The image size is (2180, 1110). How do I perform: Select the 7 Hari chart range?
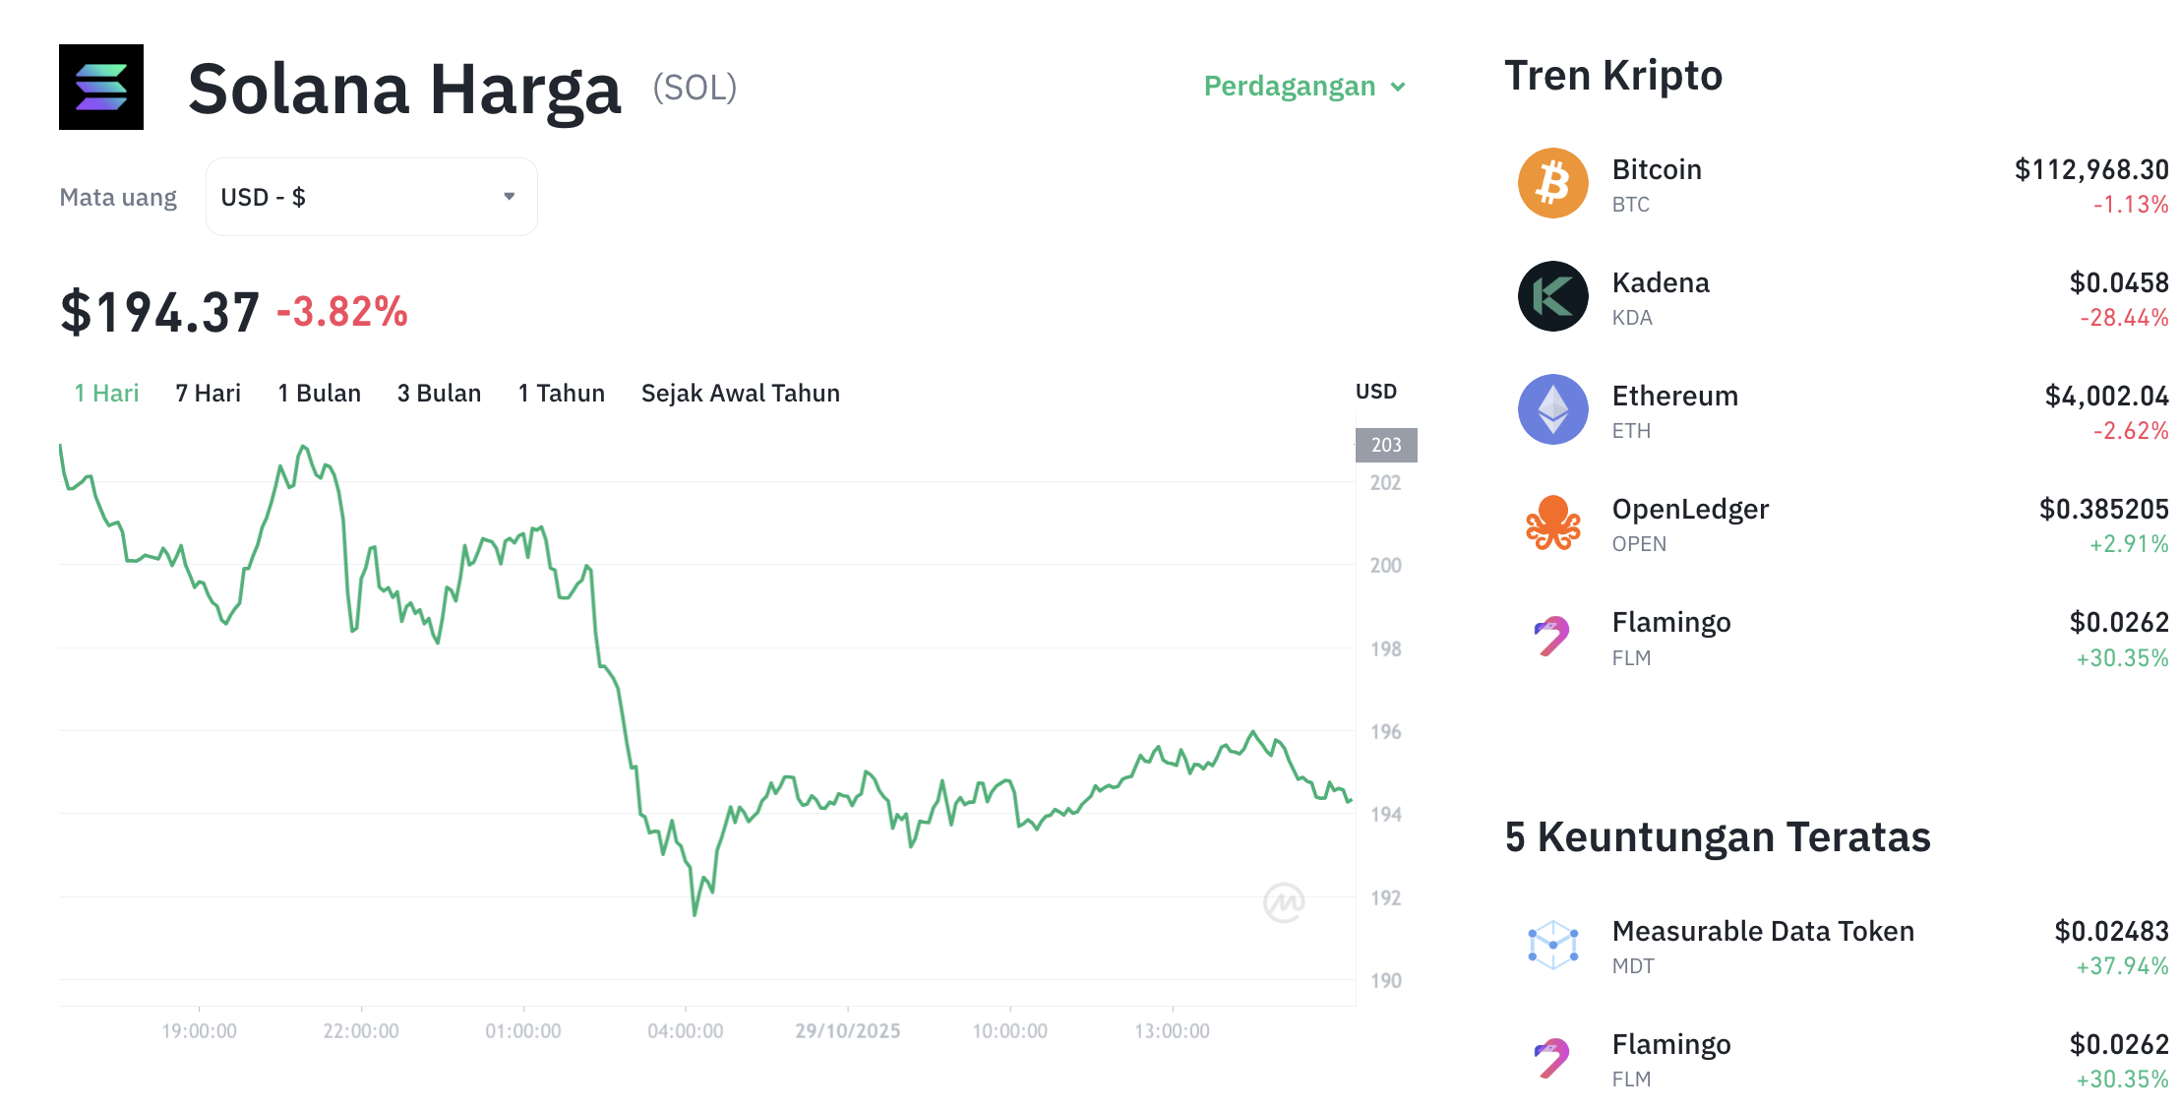point(208,394)
